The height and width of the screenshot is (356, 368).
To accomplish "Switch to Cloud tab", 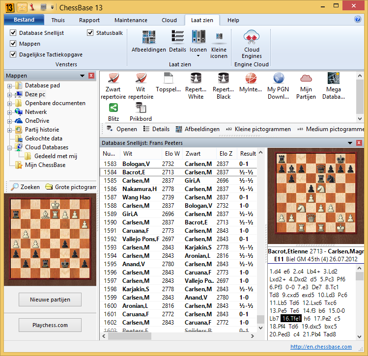I will [169, 20].
